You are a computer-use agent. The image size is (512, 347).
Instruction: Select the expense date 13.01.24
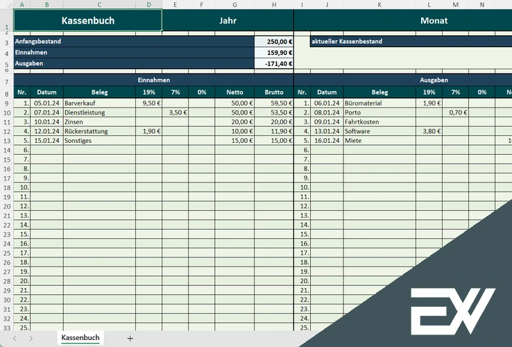tap(327, 131)
